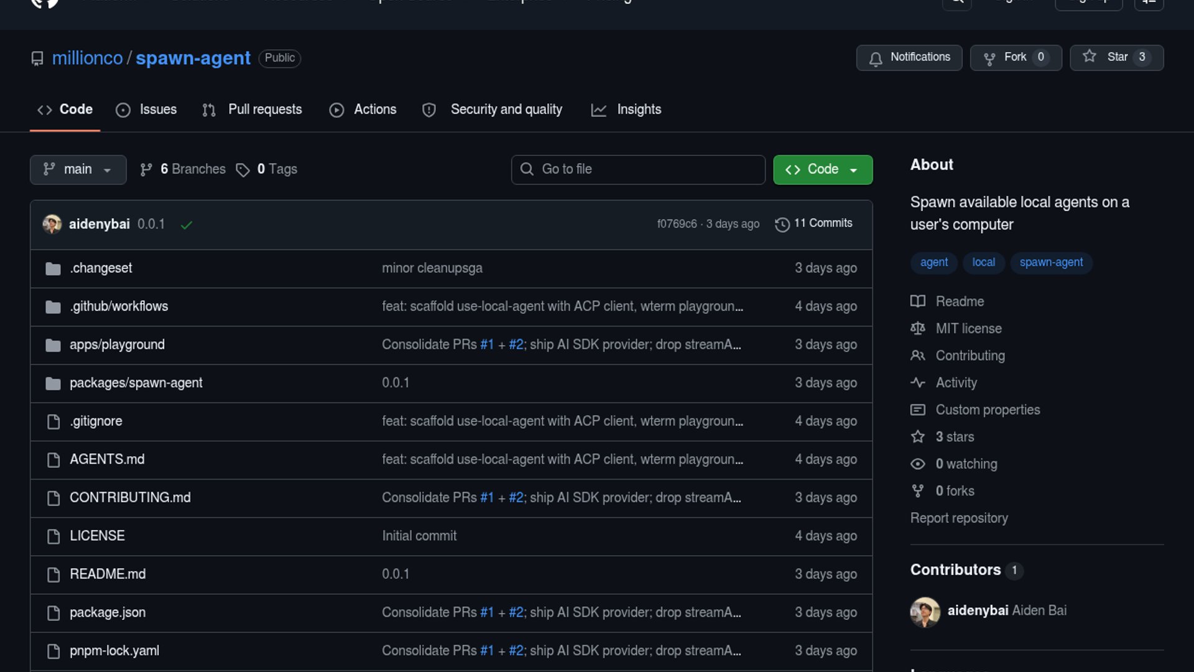This screenshot has width=1194, height=672.
Task: Open MIT license info
Action: tap(968, 329)
